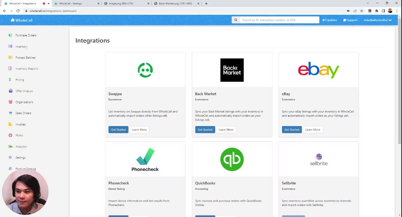Click the search magnifier icon
The height and width of the screenshot is (217, 402).
tap(236, 20)
